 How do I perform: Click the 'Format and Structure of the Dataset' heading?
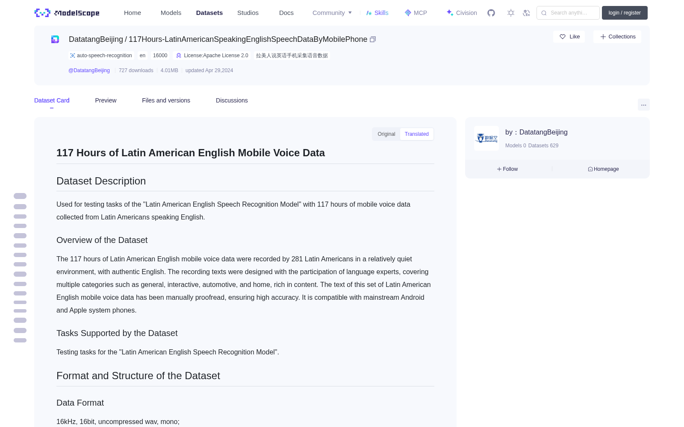pyautogui.click(x=138, y=376)
